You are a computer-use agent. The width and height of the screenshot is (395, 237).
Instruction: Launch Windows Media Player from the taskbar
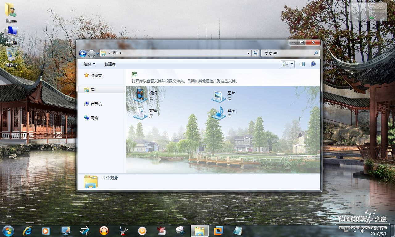46,231
